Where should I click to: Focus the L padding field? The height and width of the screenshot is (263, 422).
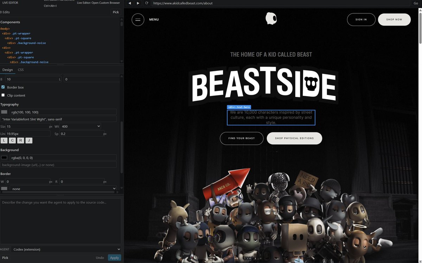click(x=91, y=79)
